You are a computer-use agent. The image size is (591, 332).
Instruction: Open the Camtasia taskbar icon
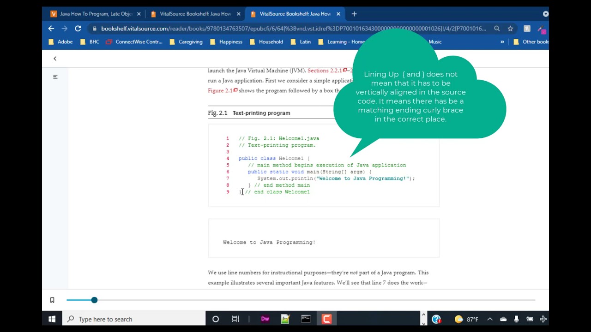[x=326, y=319]
